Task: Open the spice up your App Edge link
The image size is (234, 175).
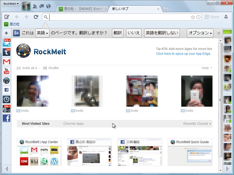Action: pyautogui.click(x=184, y=54)
